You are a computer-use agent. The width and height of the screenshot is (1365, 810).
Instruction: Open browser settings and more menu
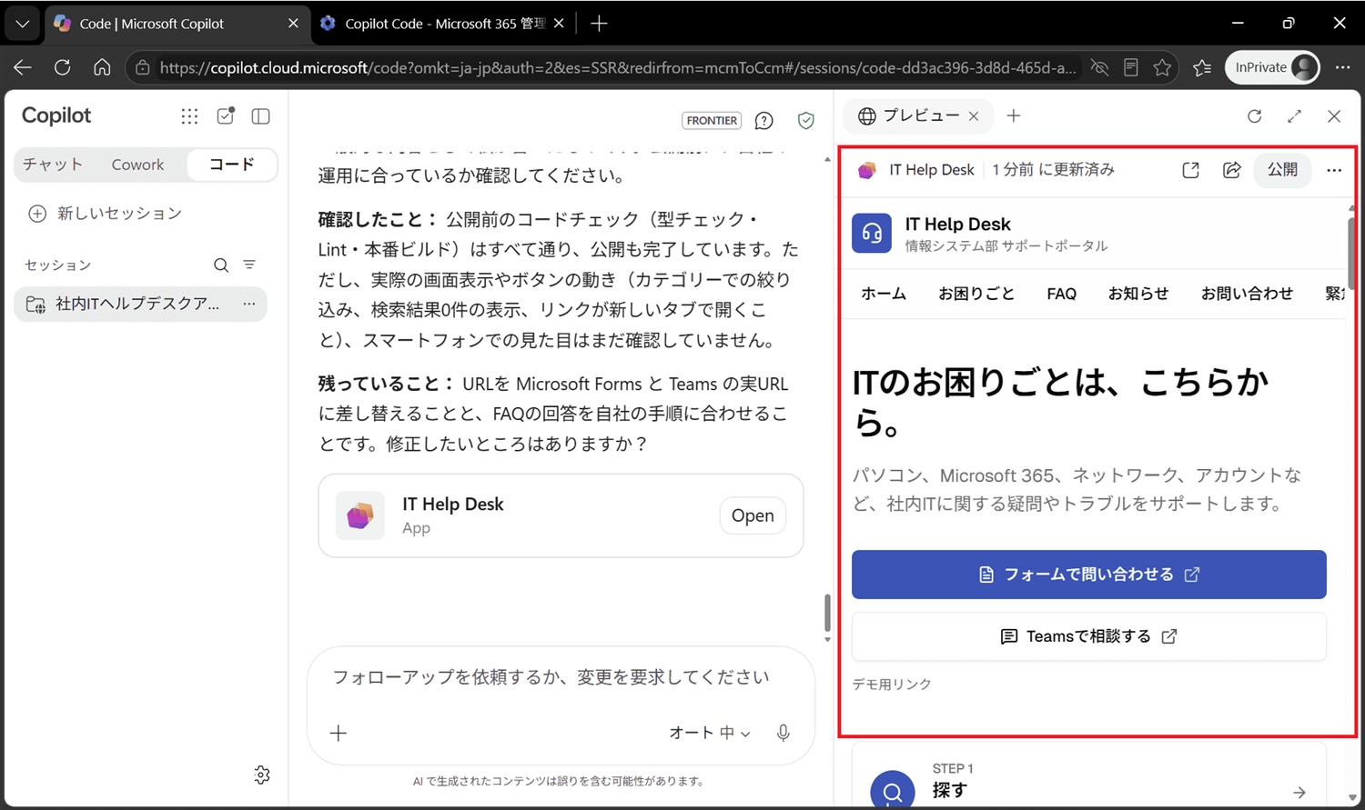click(x=1343, y=67)
